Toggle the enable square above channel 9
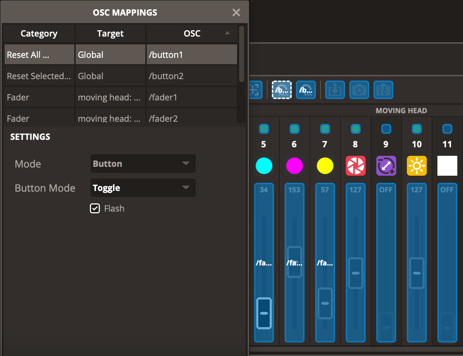463x356 pixels. 386,129
